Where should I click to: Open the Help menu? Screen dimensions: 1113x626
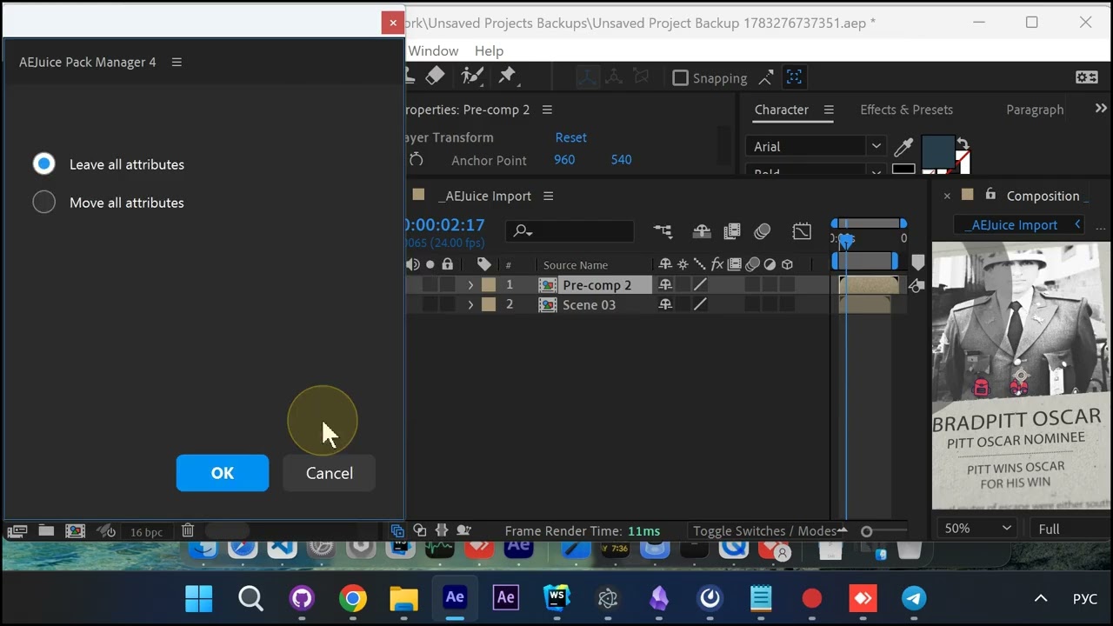(489, 50)
